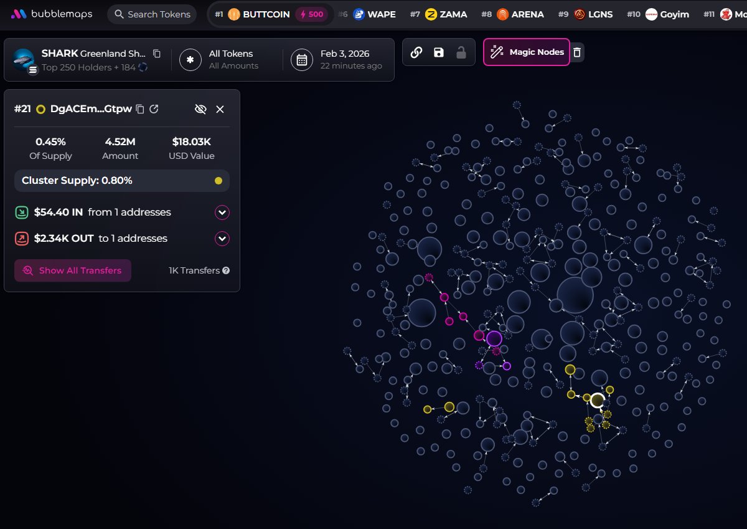The width and height of the screenshot is (747, 529).
Task: Click the Search Tokens field
Action: (152, 14)
